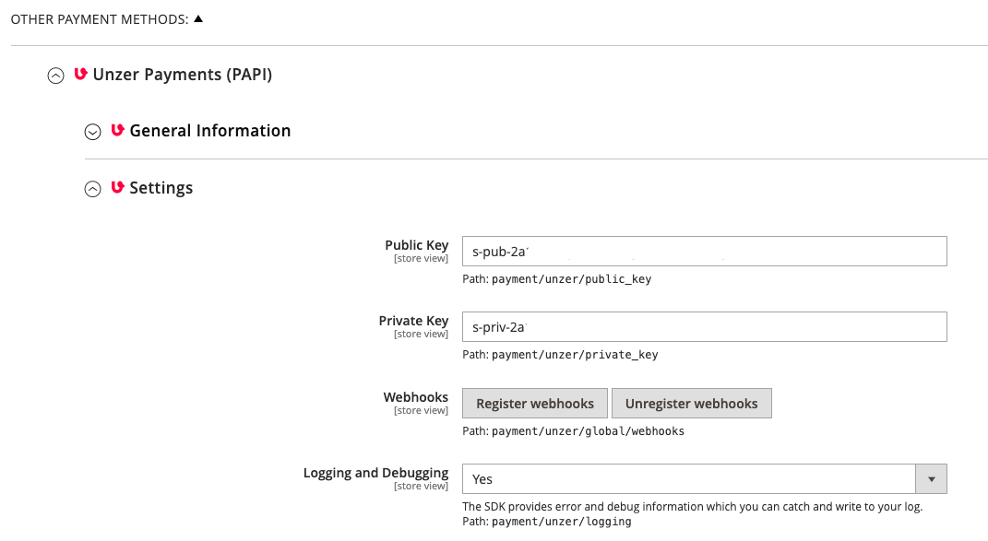Click the path payment/unzer/private_key text
988x541 pixels.
(575, 355)
